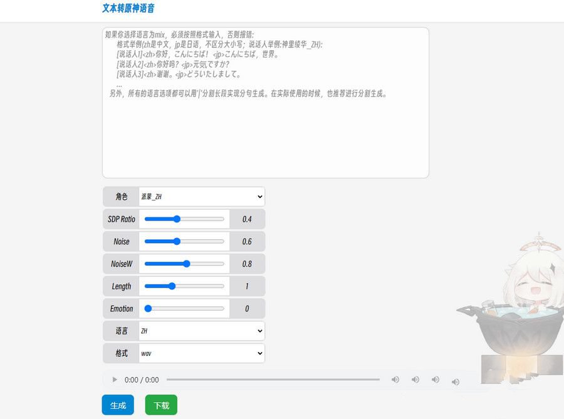The height and width of the screenshot is (419, 564).
Task: Click the second volume speaker icon
Action: pos(415,380)
